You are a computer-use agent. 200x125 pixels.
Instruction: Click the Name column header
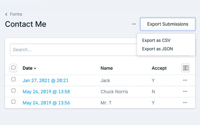click(x=106, y=68)
